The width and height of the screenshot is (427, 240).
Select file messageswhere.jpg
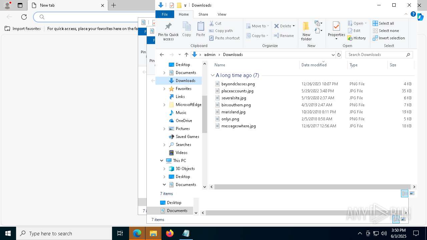(239, 126)
